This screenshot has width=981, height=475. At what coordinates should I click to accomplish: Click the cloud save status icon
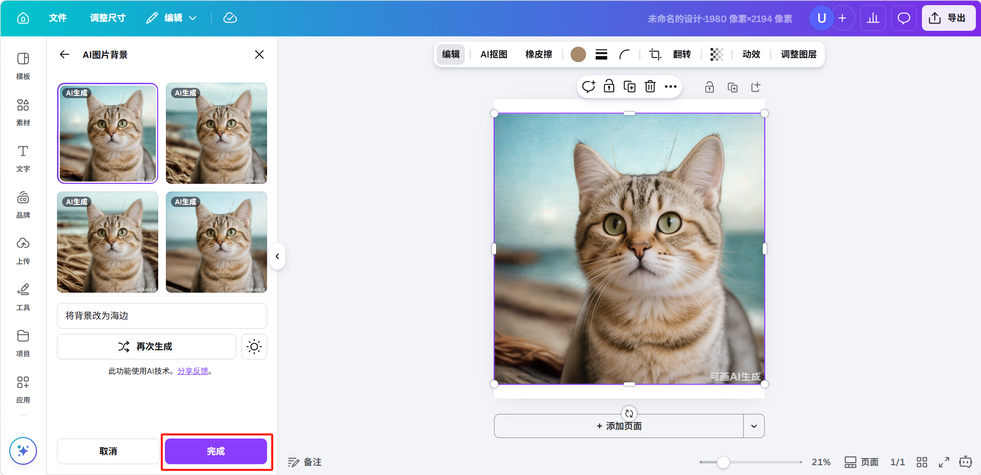[x=230, y=18]
